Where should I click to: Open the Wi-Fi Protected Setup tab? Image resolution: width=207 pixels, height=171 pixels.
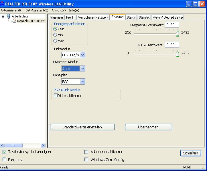click(167, 17)
